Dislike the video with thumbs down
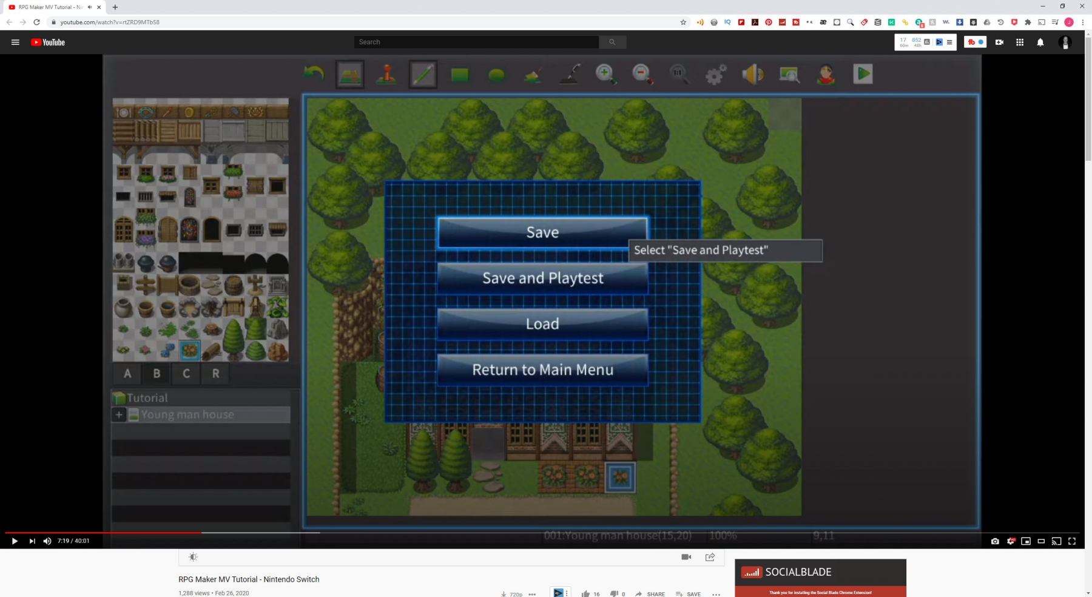Image resolution: width=1092 pixels, height=597 pixels. coord(613,593)
